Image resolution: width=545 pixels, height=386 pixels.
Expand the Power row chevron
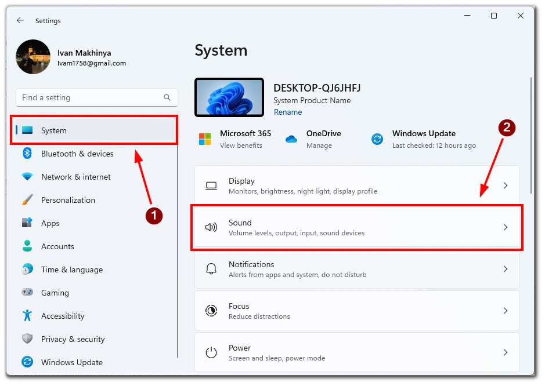506,352
